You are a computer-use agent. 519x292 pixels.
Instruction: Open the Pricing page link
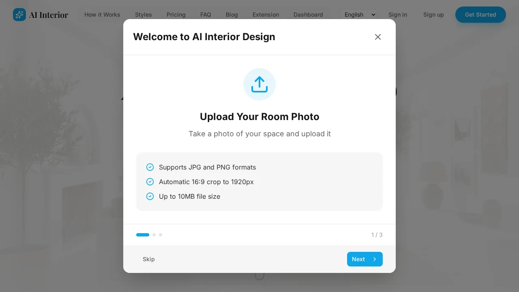click(176, 15)
